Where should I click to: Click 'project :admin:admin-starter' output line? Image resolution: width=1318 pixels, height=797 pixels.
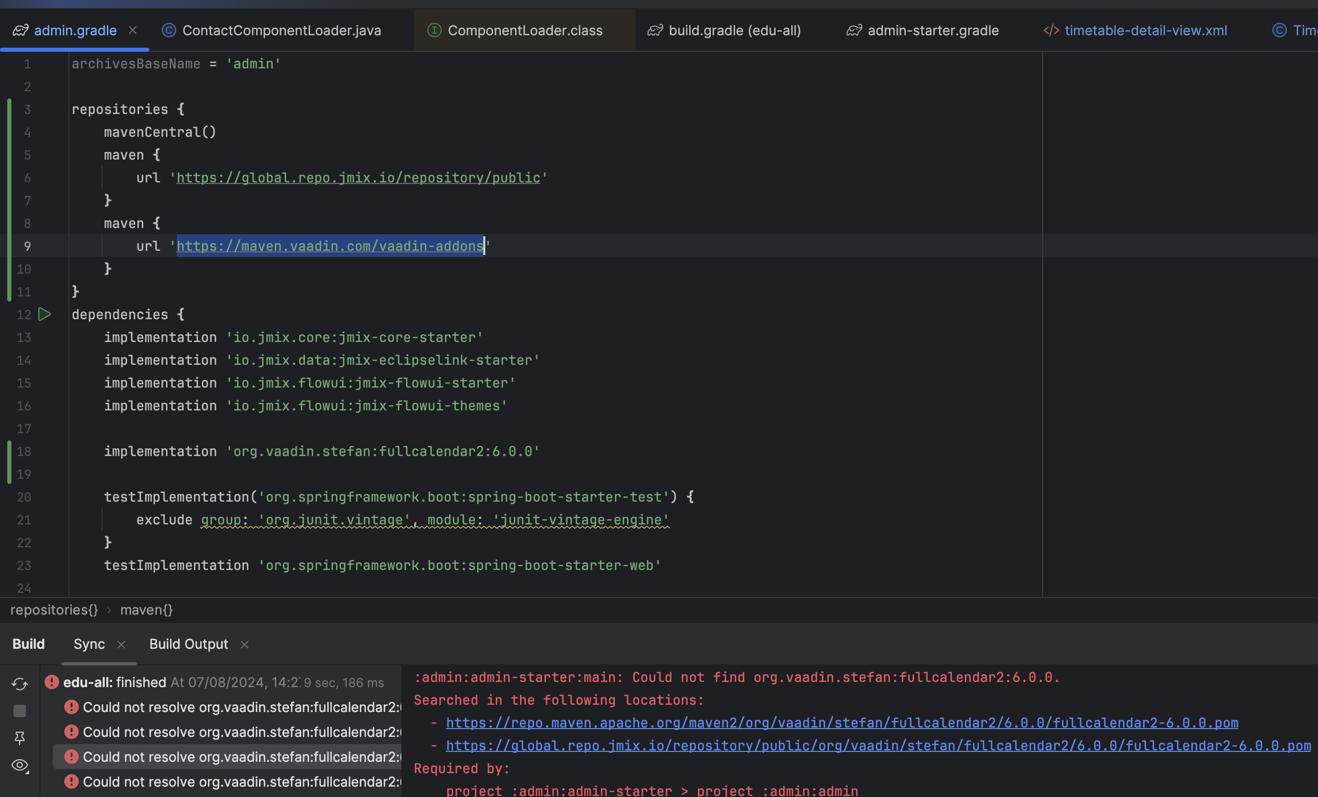click(x=652, y=791)
